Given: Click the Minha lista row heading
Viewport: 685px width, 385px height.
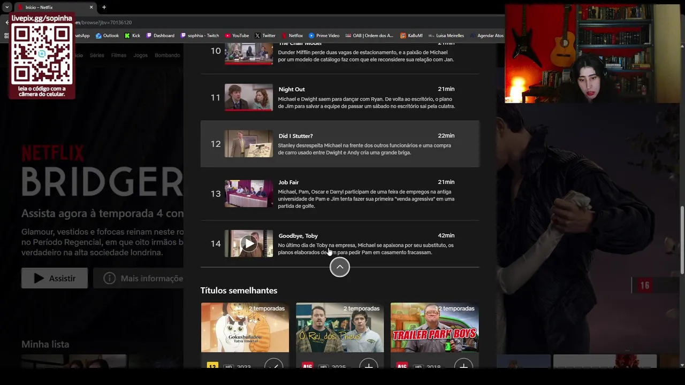Looking at the screenshot, I should tap(45, 344).
